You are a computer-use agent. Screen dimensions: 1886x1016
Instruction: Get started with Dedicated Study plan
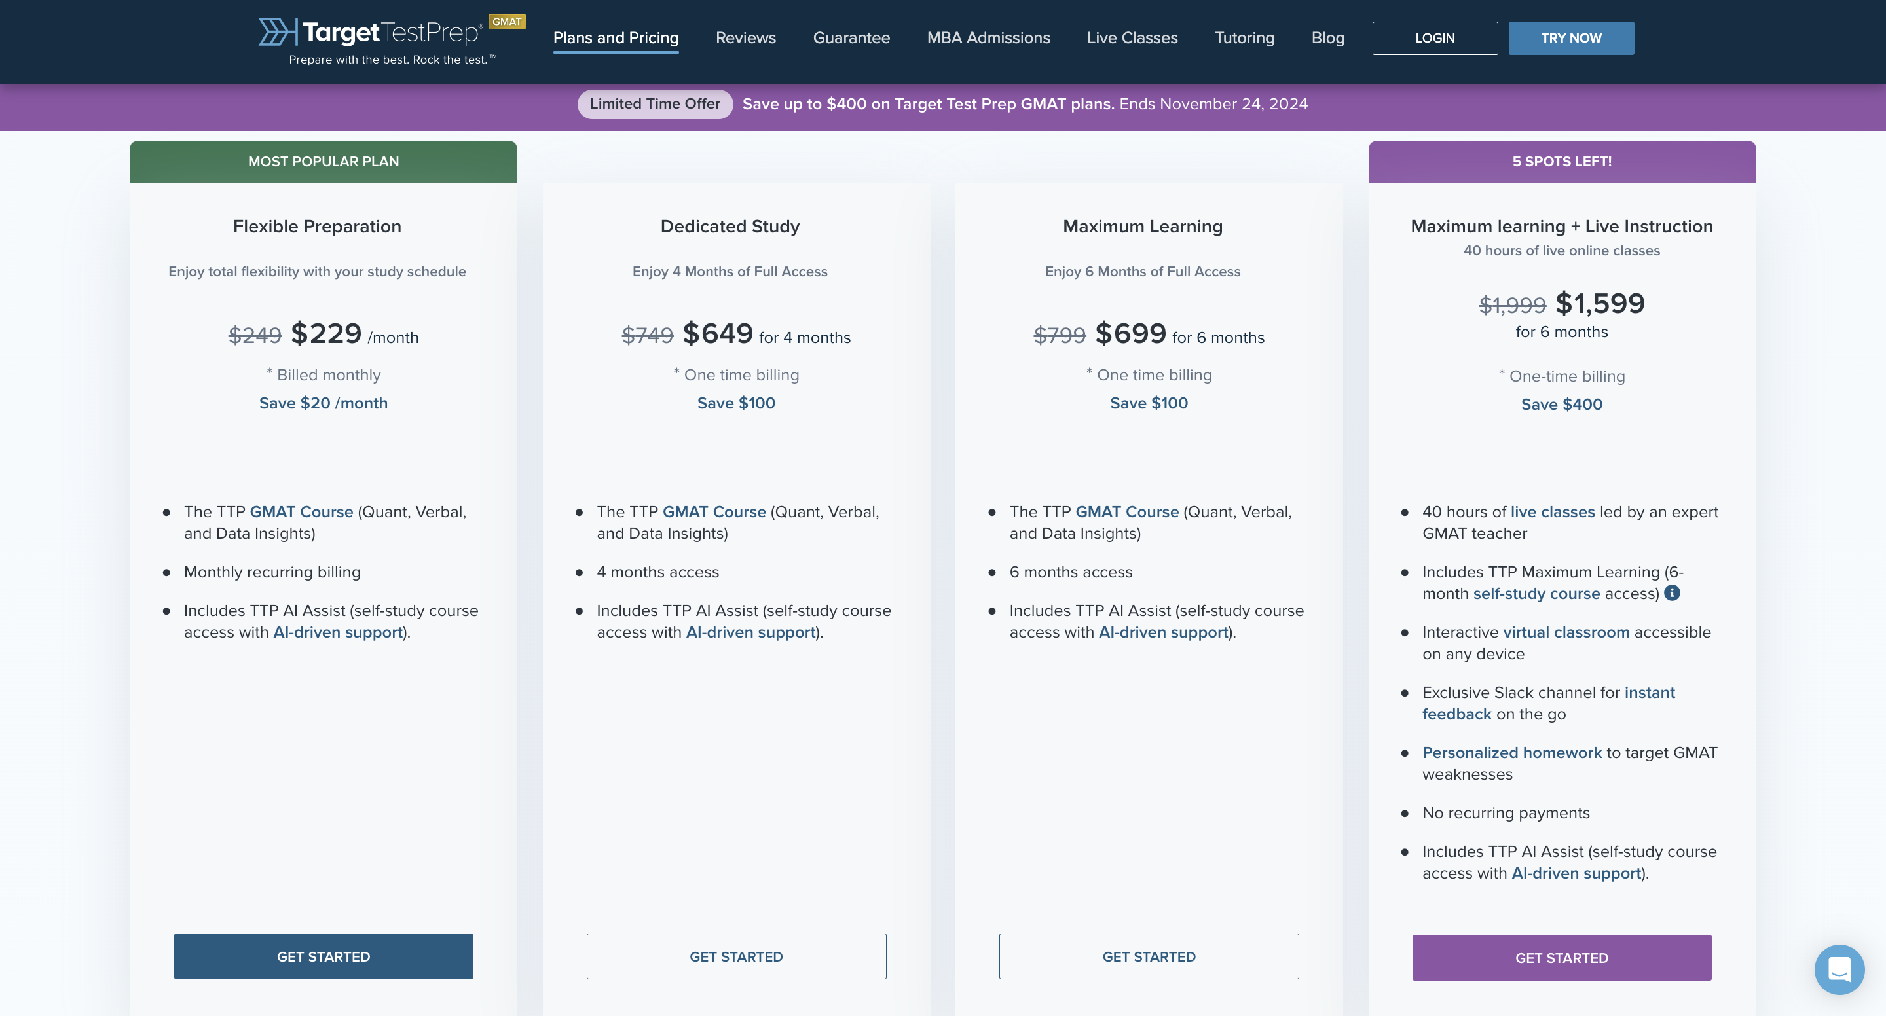pyautogui.click(x=736, y=956)
